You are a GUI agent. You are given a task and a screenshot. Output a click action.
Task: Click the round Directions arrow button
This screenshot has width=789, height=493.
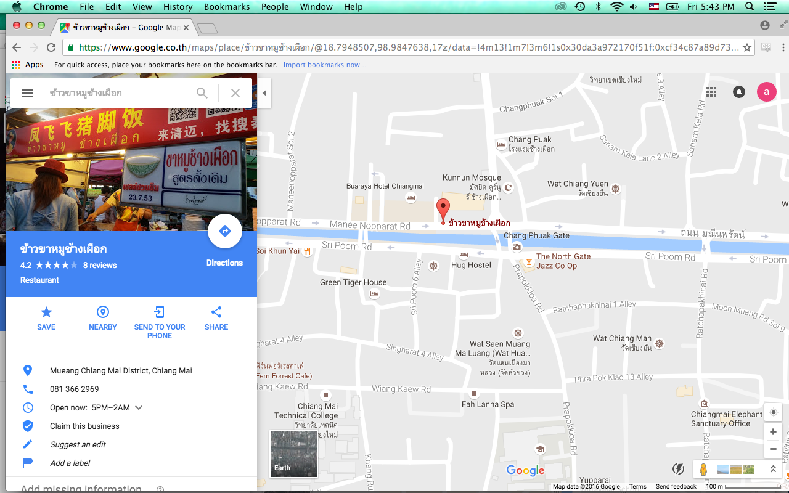(224, 231)
